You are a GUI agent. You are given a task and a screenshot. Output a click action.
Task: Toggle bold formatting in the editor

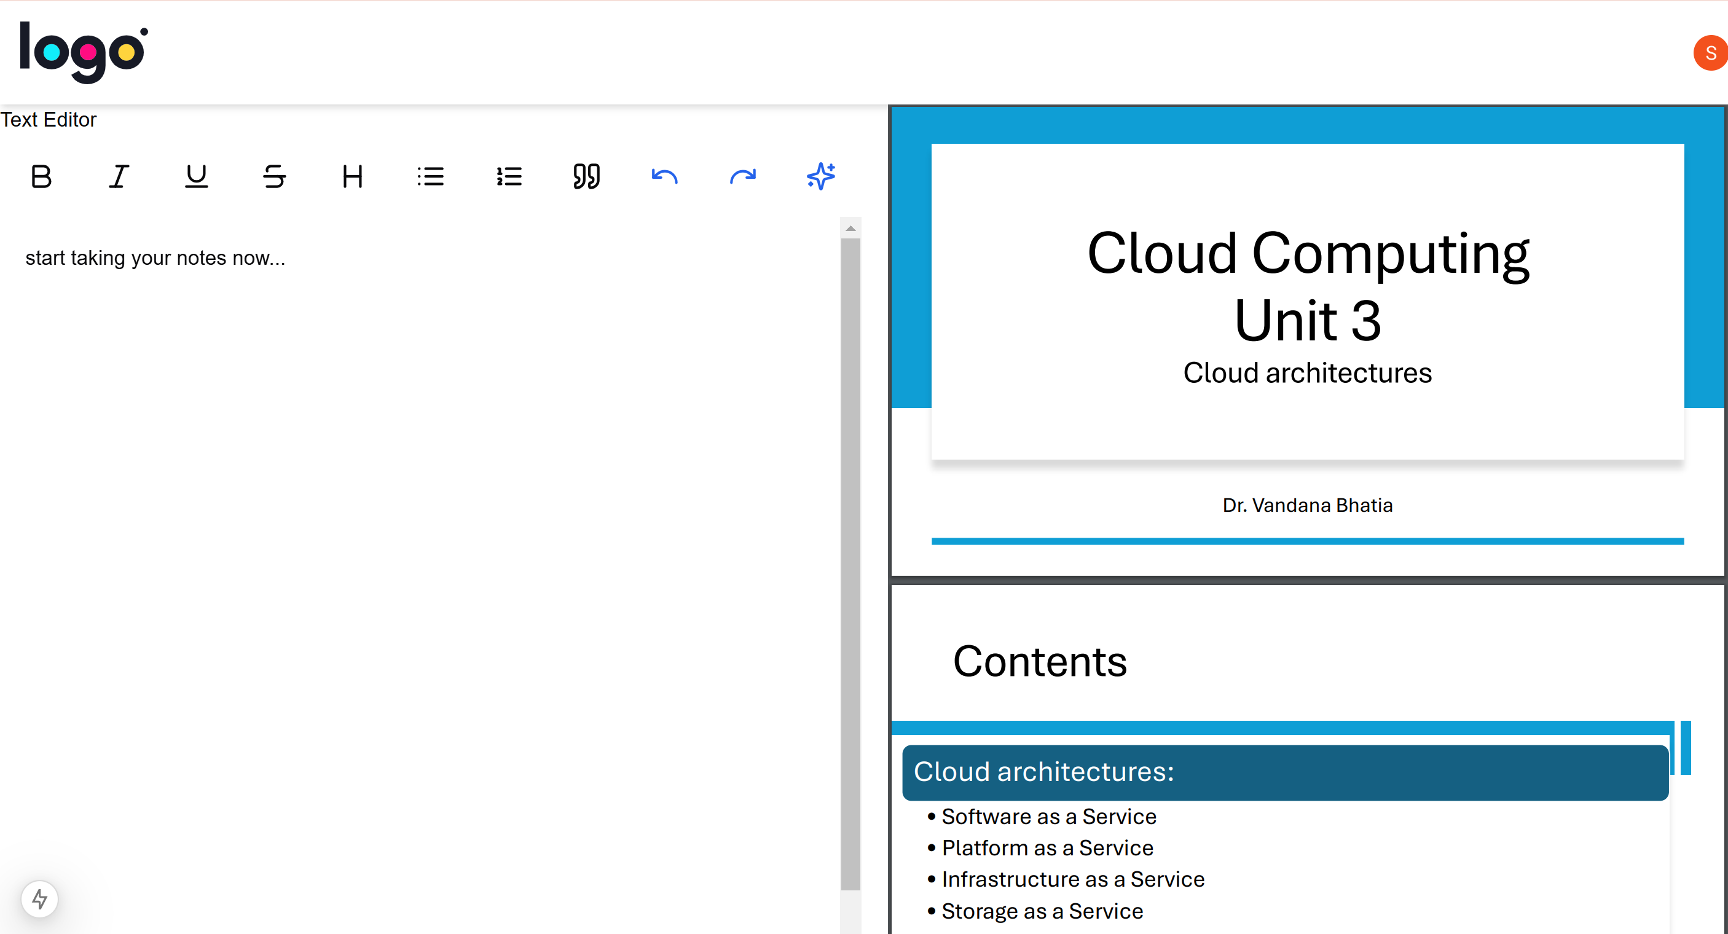(x=41, y=176)
